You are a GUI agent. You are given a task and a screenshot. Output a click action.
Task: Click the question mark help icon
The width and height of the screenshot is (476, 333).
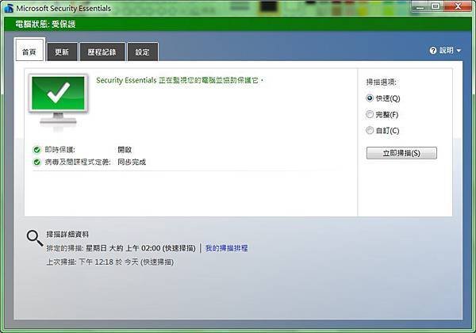433,51
